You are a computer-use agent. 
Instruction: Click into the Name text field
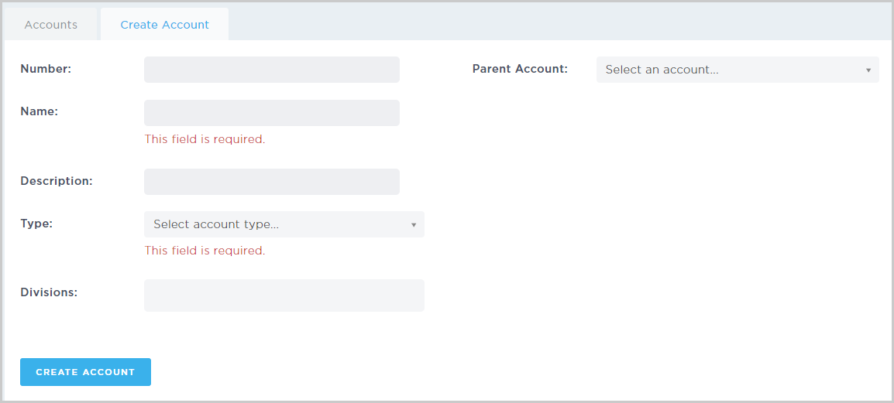[x=271, y=113]
